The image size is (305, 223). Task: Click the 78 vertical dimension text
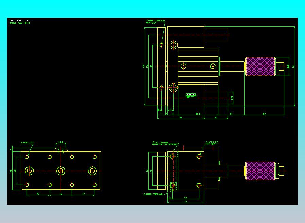point(147,171)
